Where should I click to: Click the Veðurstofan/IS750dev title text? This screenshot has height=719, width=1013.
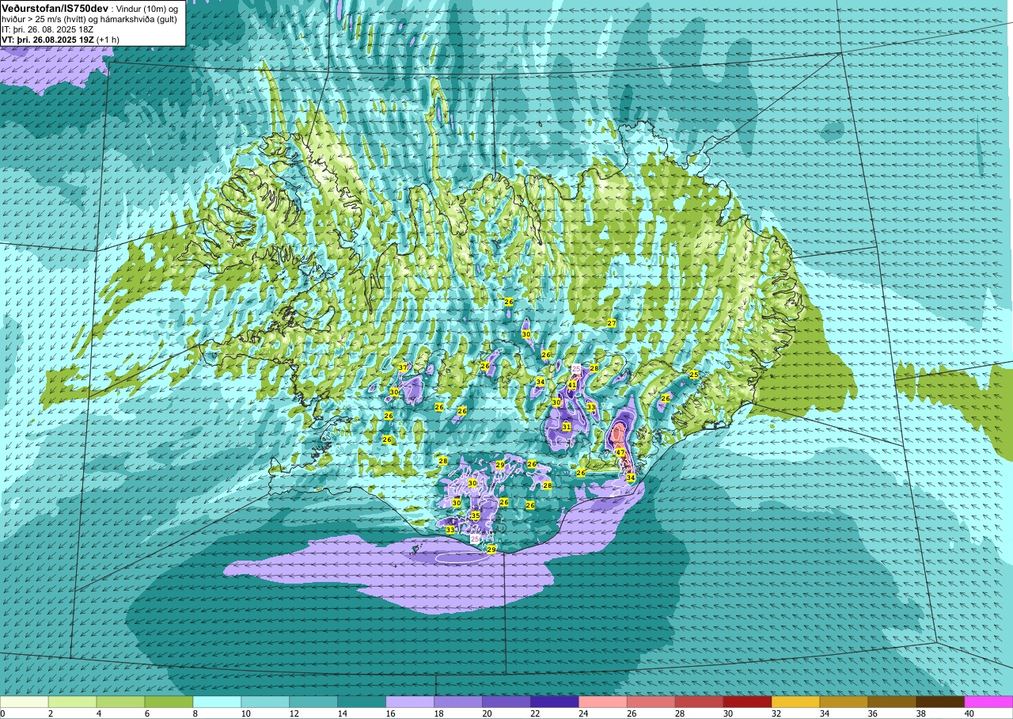[x=55, y=7]
